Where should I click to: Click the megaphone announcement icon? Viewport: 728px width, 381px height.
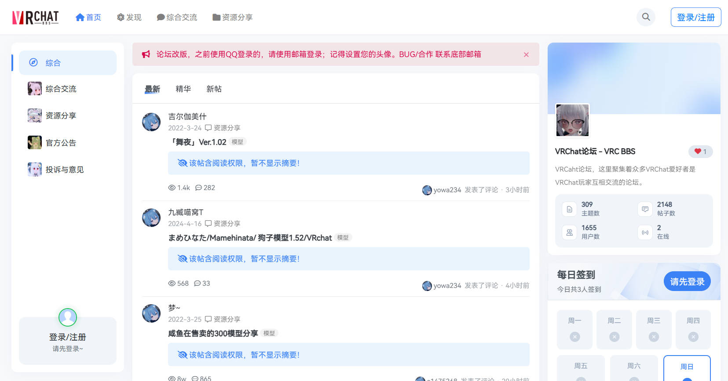click(x=146, y=54)
